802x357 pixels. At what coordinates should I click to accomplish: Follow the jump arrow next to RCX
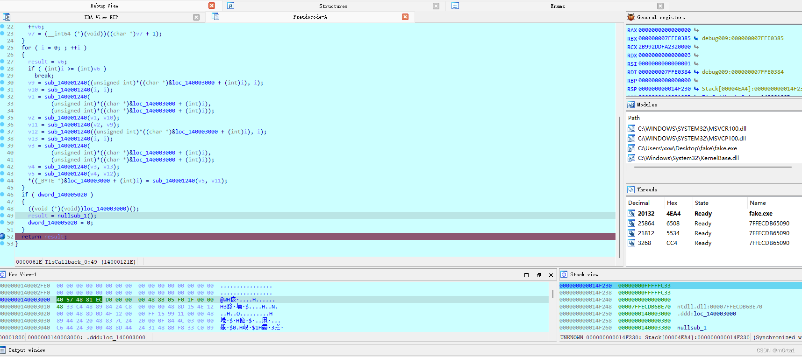pyautogui.click(x=696, y=47)
